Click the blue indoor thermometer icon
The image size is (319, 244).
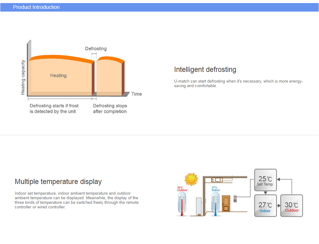coord(215,204)
